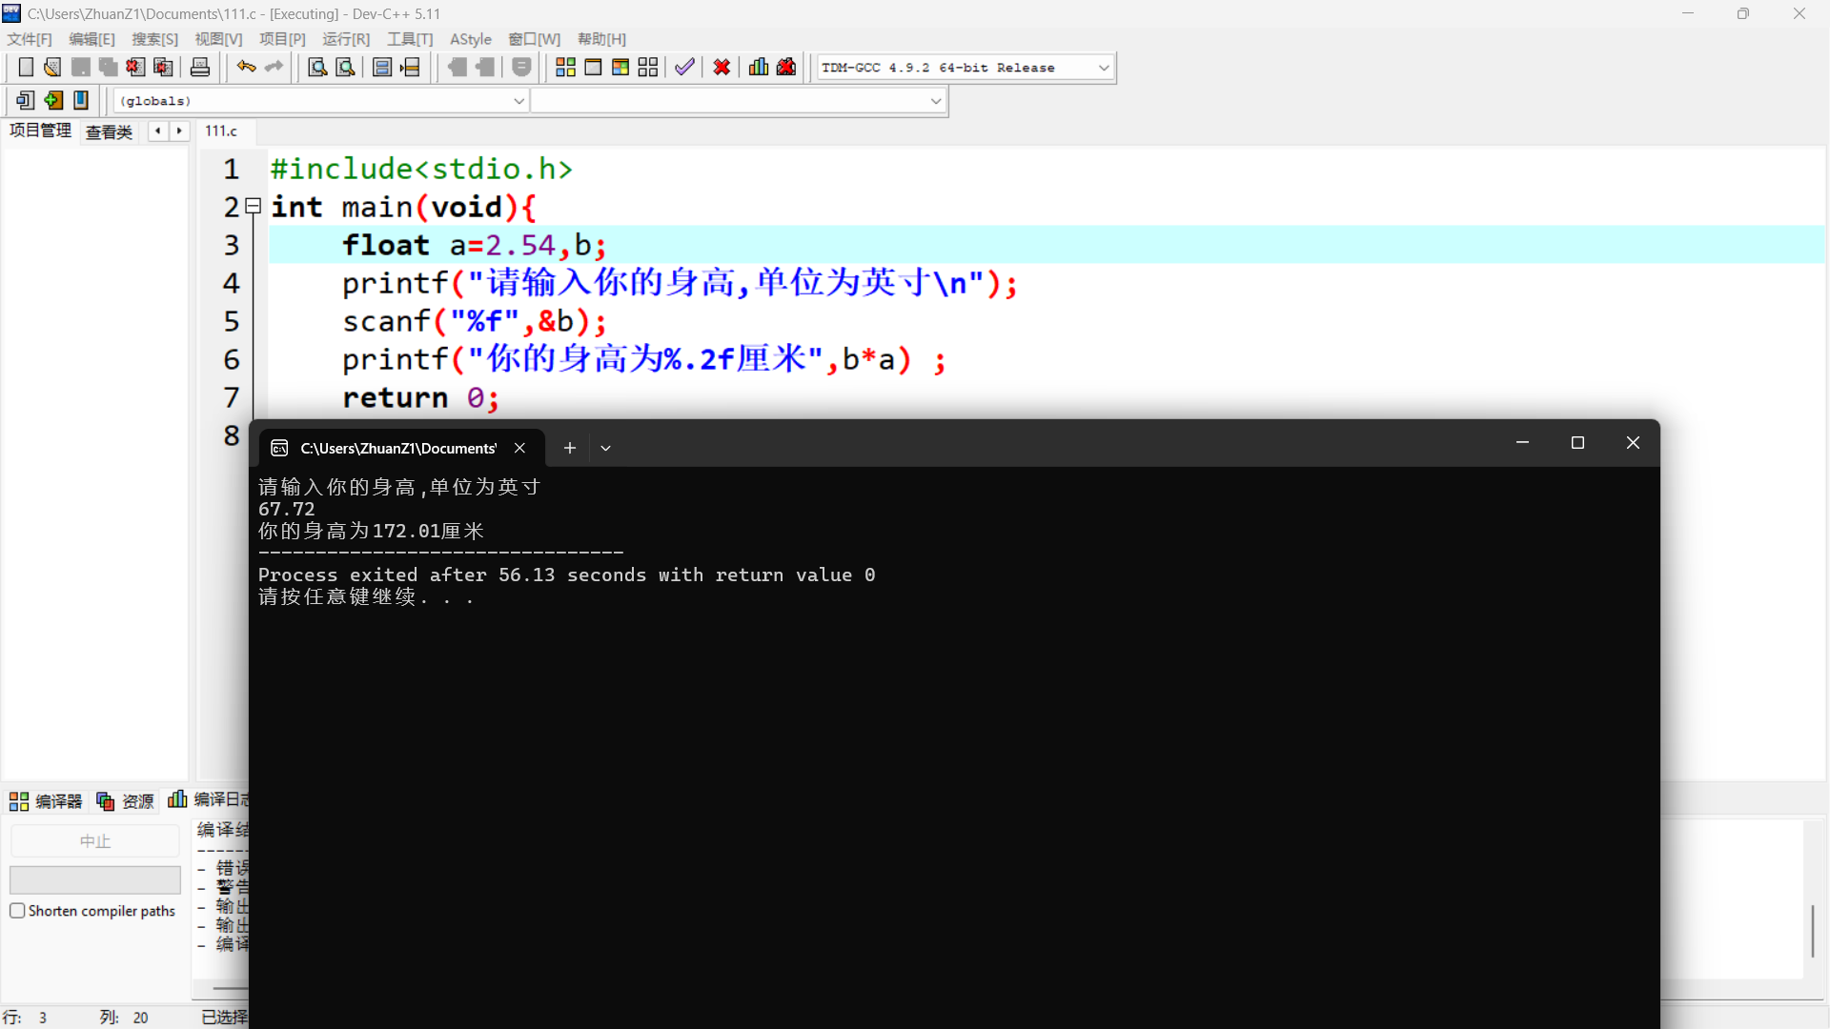Click the Profile analysis bar chart icon
Image resolution: width=1830 pixels, height=1029 pixels.
[x=759, y=68]
